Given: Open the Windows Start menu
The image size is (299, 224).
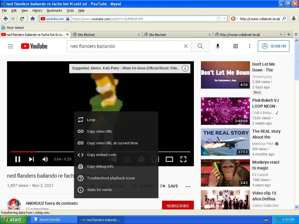Looking at the screenshot, I should 14,220.
